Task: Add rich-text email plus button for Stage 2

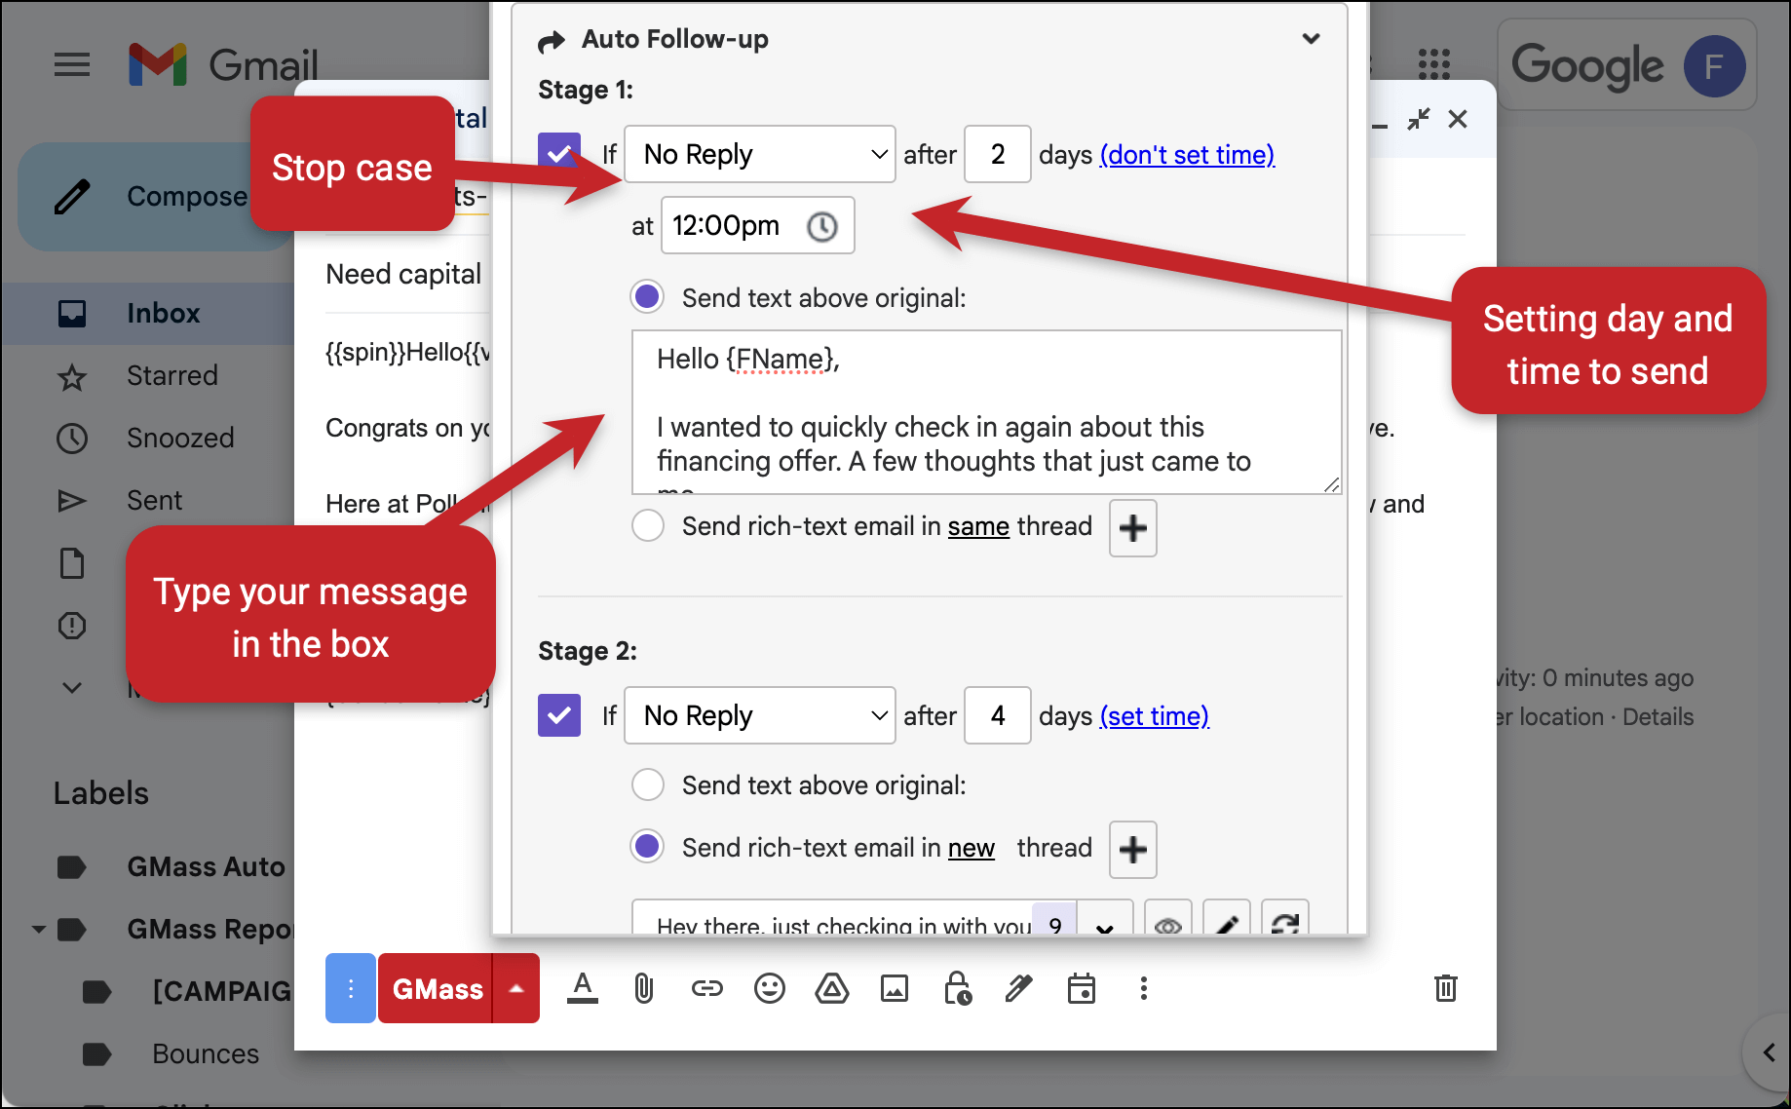Action: [1133, 850]
